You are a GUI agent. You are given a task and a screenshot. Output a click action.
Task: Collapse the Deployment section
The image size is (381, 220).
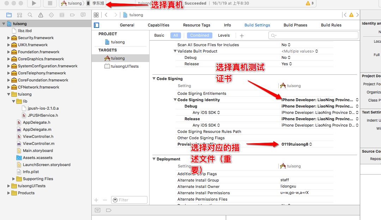[x=154, y=159]
